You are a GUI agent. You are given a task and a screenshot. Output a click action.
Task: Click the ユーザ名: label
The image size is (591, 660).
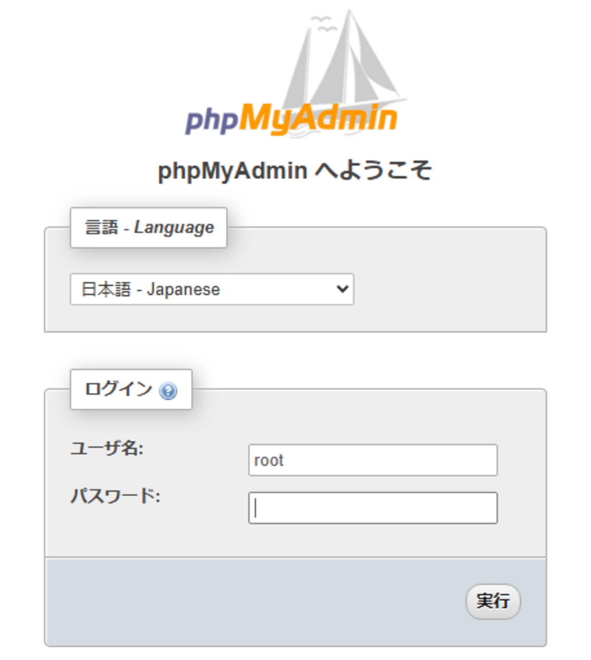107,448
